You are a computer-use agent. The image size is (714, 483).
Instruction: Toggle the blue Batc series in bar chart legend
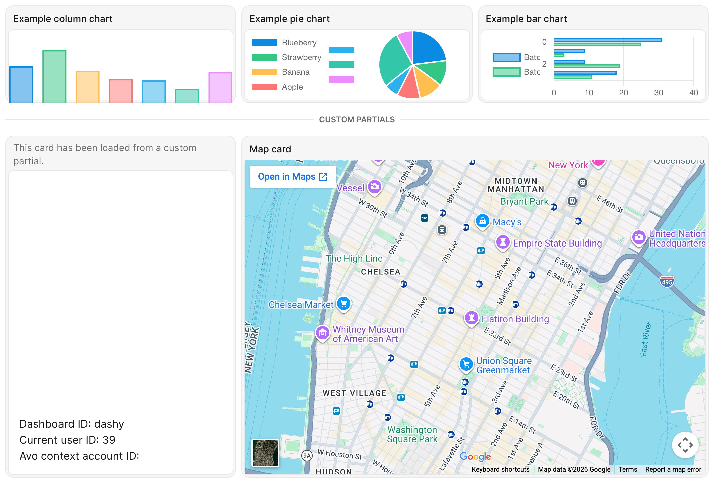pyautogui.click(x=516, y=57)
